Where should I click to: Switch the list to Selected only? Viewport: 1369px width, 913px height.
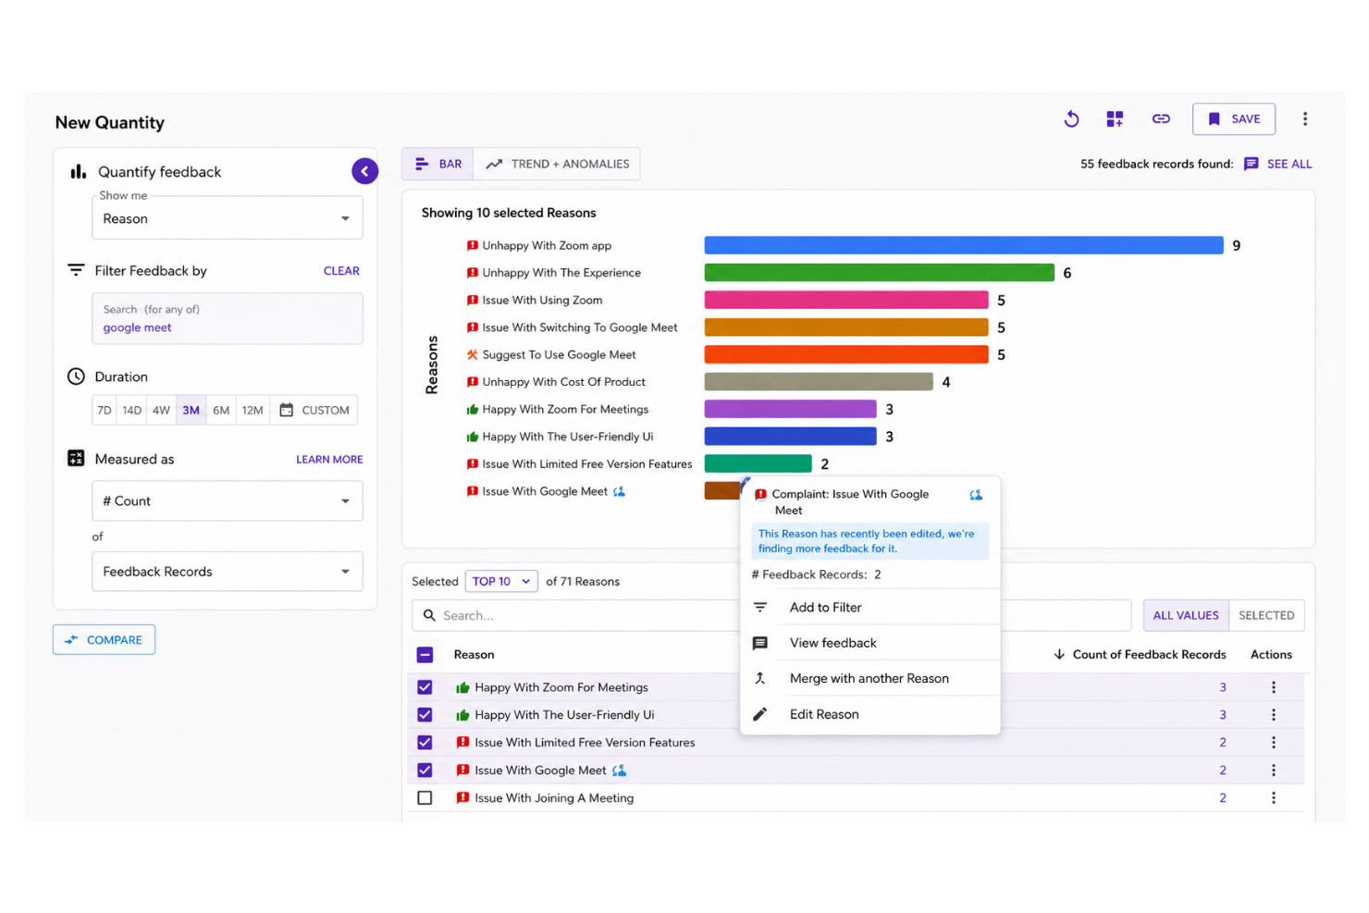[x=1266, y=615]
